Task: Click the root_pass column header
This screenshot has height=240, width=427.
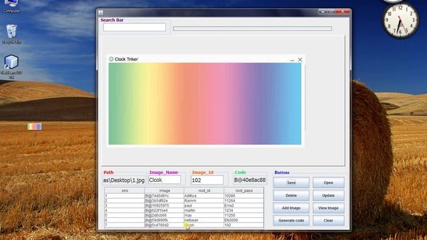Action: tap(244, 191)
